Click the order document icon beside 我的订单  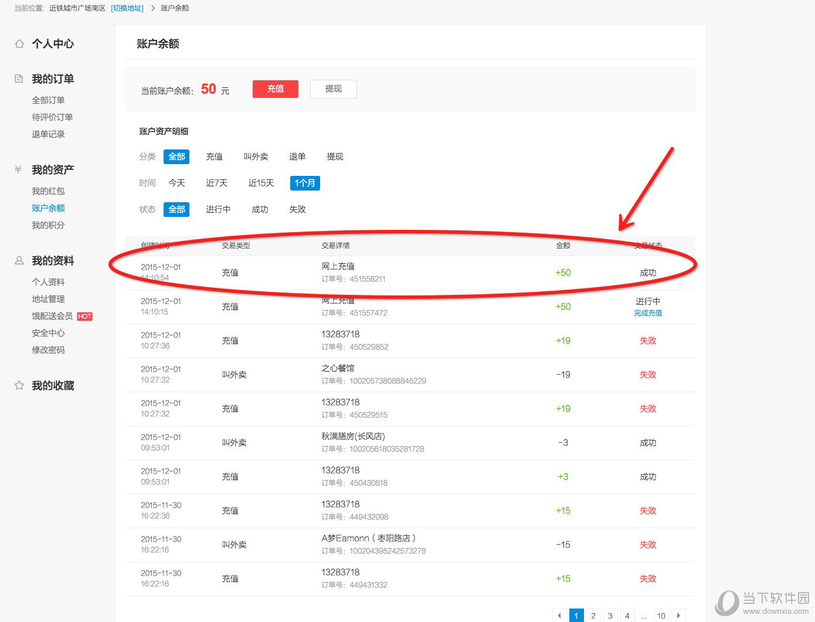19,79
